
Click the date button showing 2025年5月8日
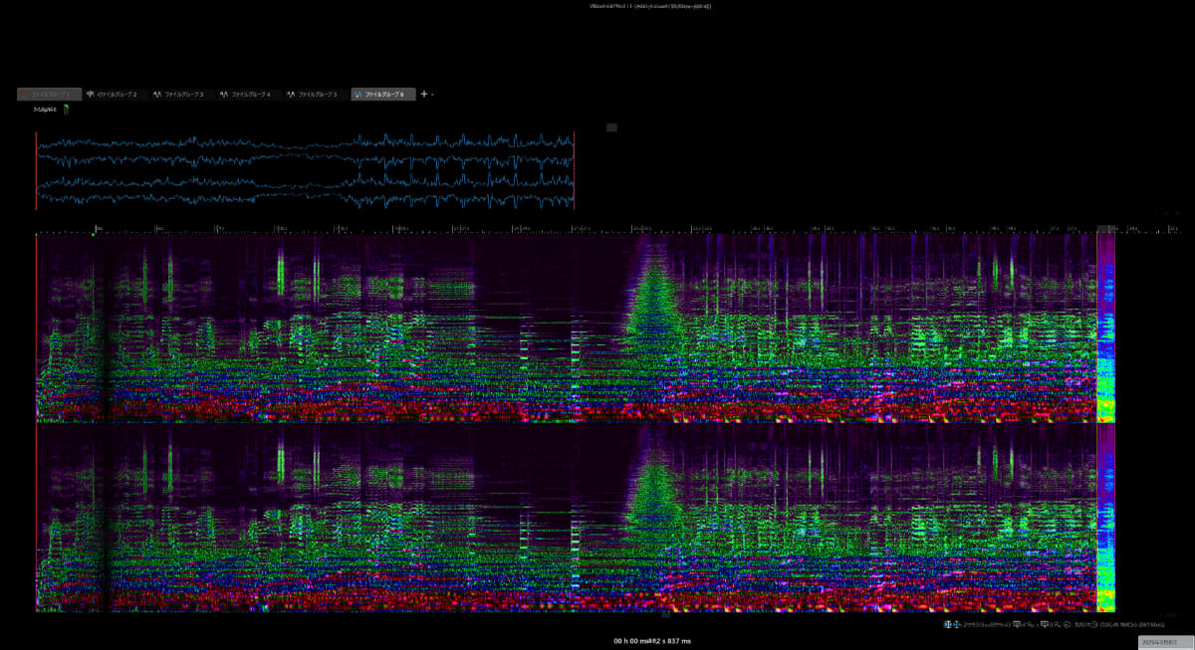coord(1158,642)
